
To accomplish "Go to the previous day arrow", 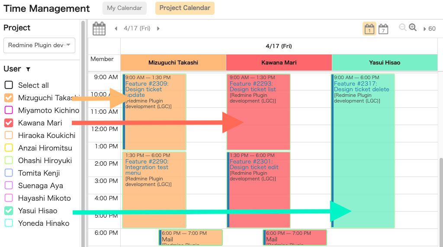I will point(116,29).
